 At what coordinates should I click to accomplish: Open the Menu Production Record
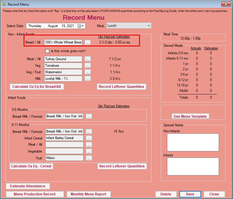(35, 194)
